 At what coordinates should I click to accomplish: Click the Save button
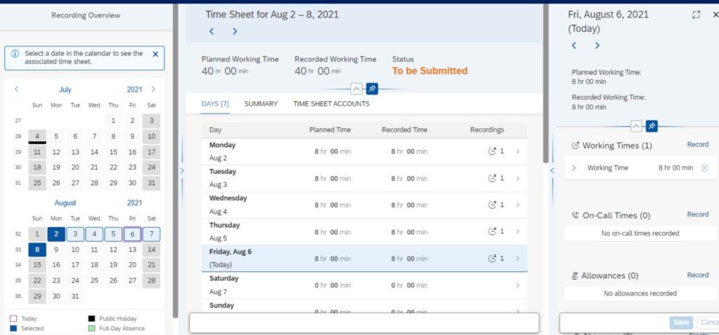[681, 322]
